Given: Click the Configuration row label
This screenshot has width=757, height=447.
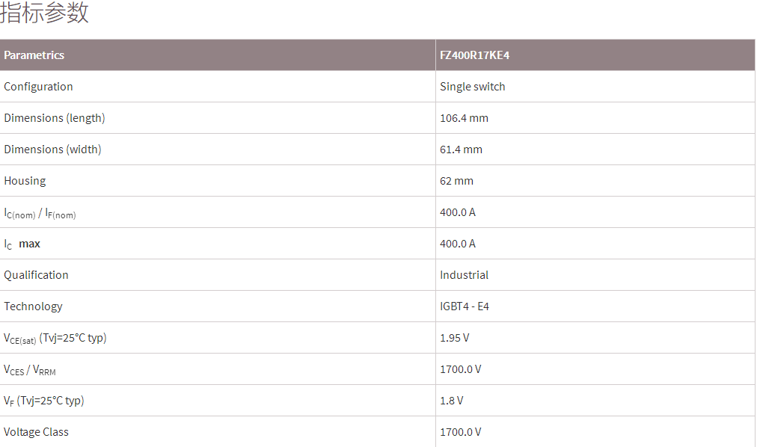Looking at the screenshot, I should 38,87.
